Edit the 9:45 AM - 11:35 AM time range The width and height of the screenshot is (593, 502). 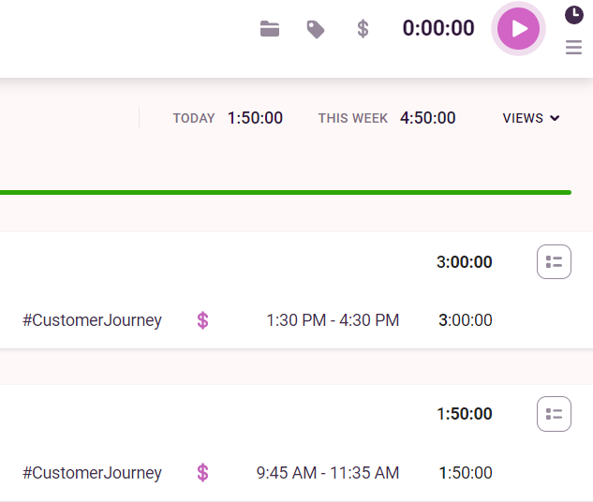coord(328,473)
